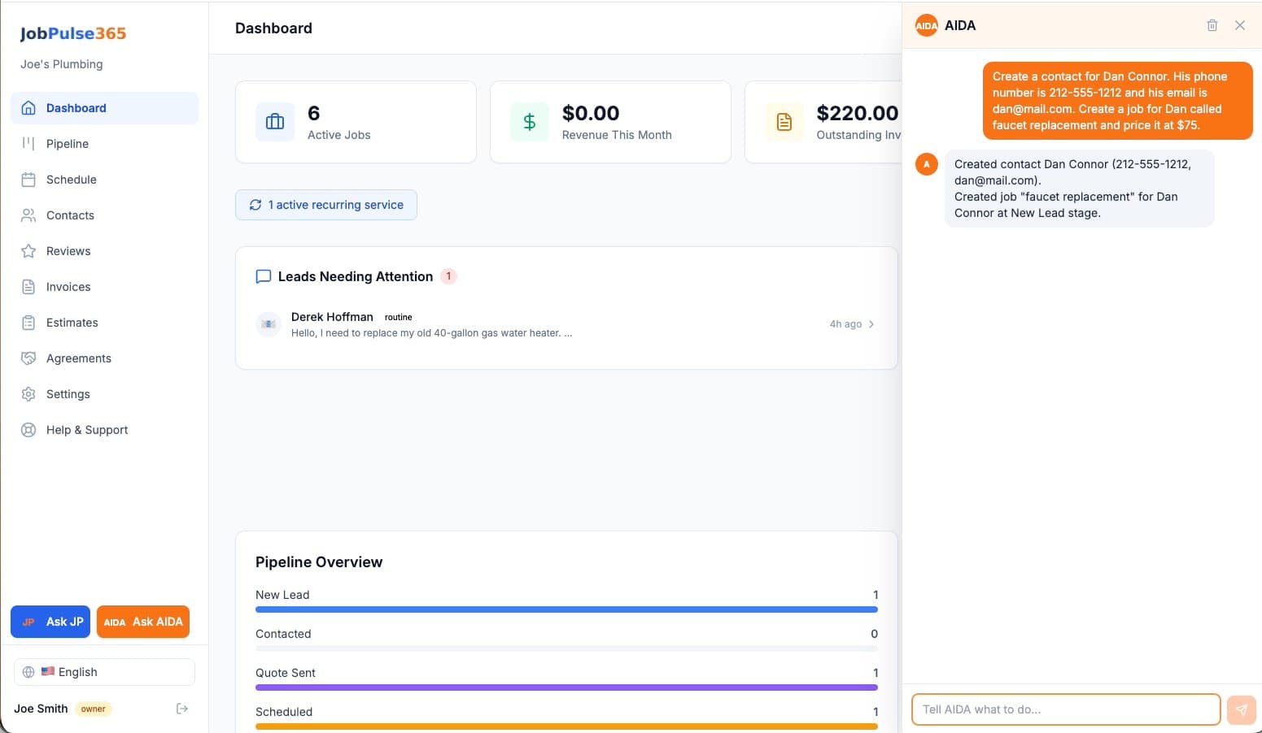Go to the Schedule page
Viewport: 1262px width, 733px height.
(x=71, y=180)
